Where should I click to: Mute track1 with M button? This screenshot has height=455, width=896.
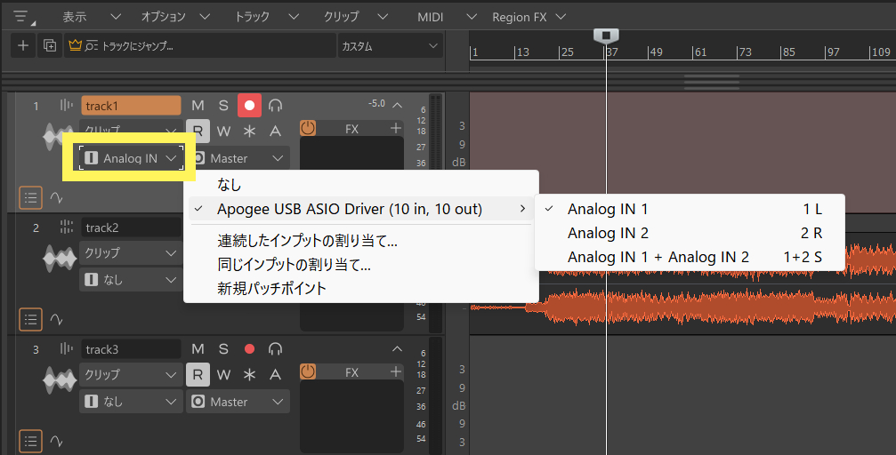click(198, 106)
